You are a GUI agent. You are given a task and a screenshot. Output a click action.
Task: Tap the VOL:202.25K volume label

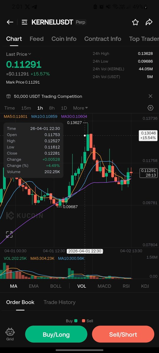15,258
